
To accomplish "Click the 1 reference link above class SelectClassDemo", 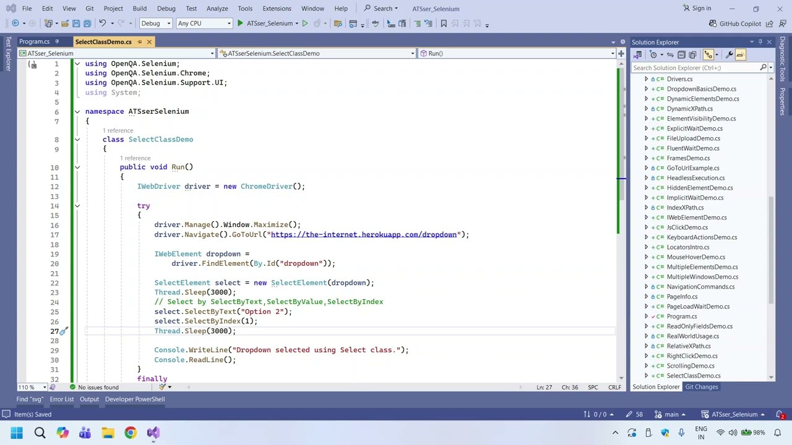I will click(x=118, y=130).
